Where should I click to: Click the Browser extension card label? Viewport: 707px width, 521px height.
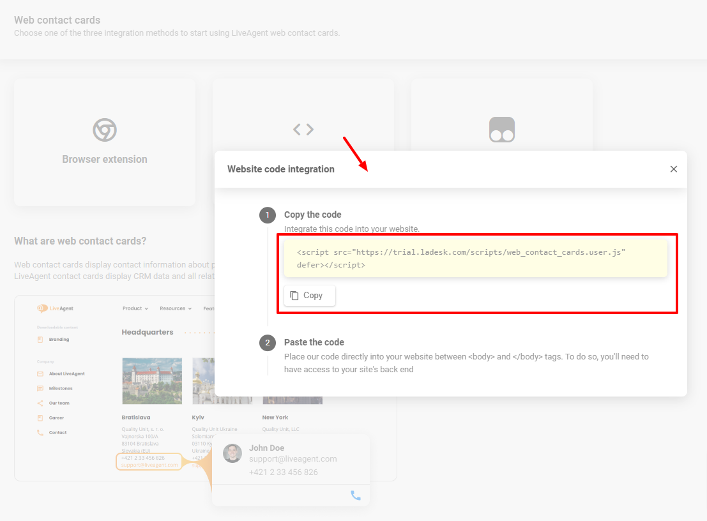[105, 159]
